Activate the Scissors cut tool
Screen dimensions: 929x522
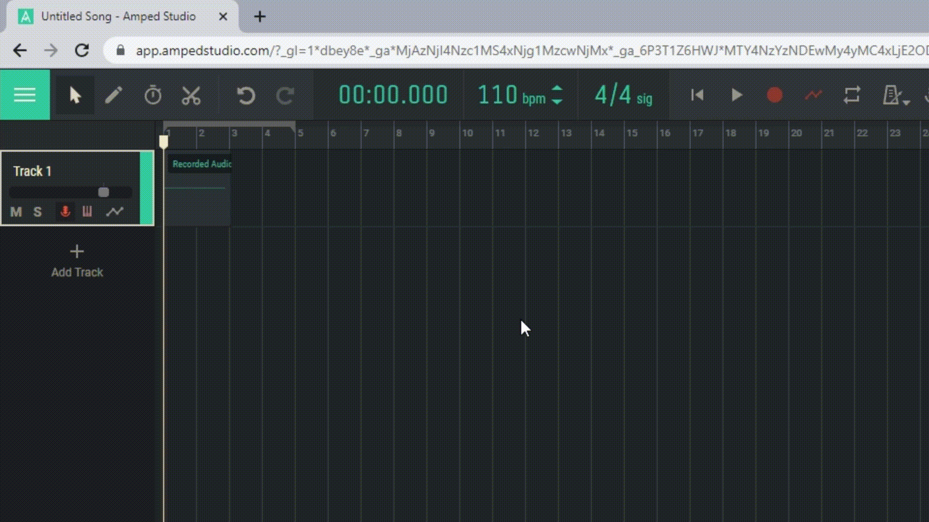pos(192,95)
